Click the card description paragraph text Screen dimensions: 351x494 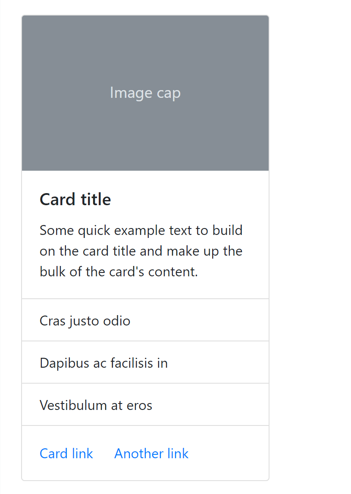point(141,251)
